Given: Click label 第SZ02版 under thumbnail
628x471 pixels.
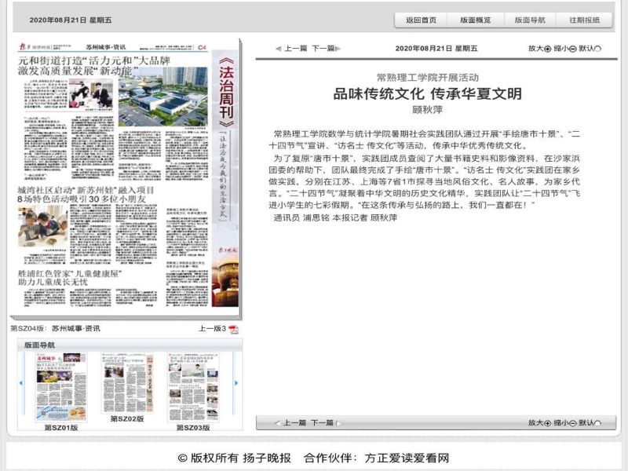Looking at the screenshot, I should 127,419.
